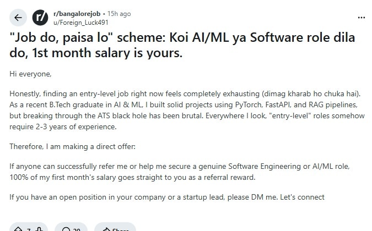Go back using the left arrow button
372x231 pixels.
pos(18,18)
